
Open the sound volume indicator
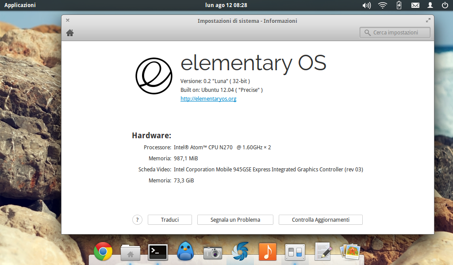point(367,5)
